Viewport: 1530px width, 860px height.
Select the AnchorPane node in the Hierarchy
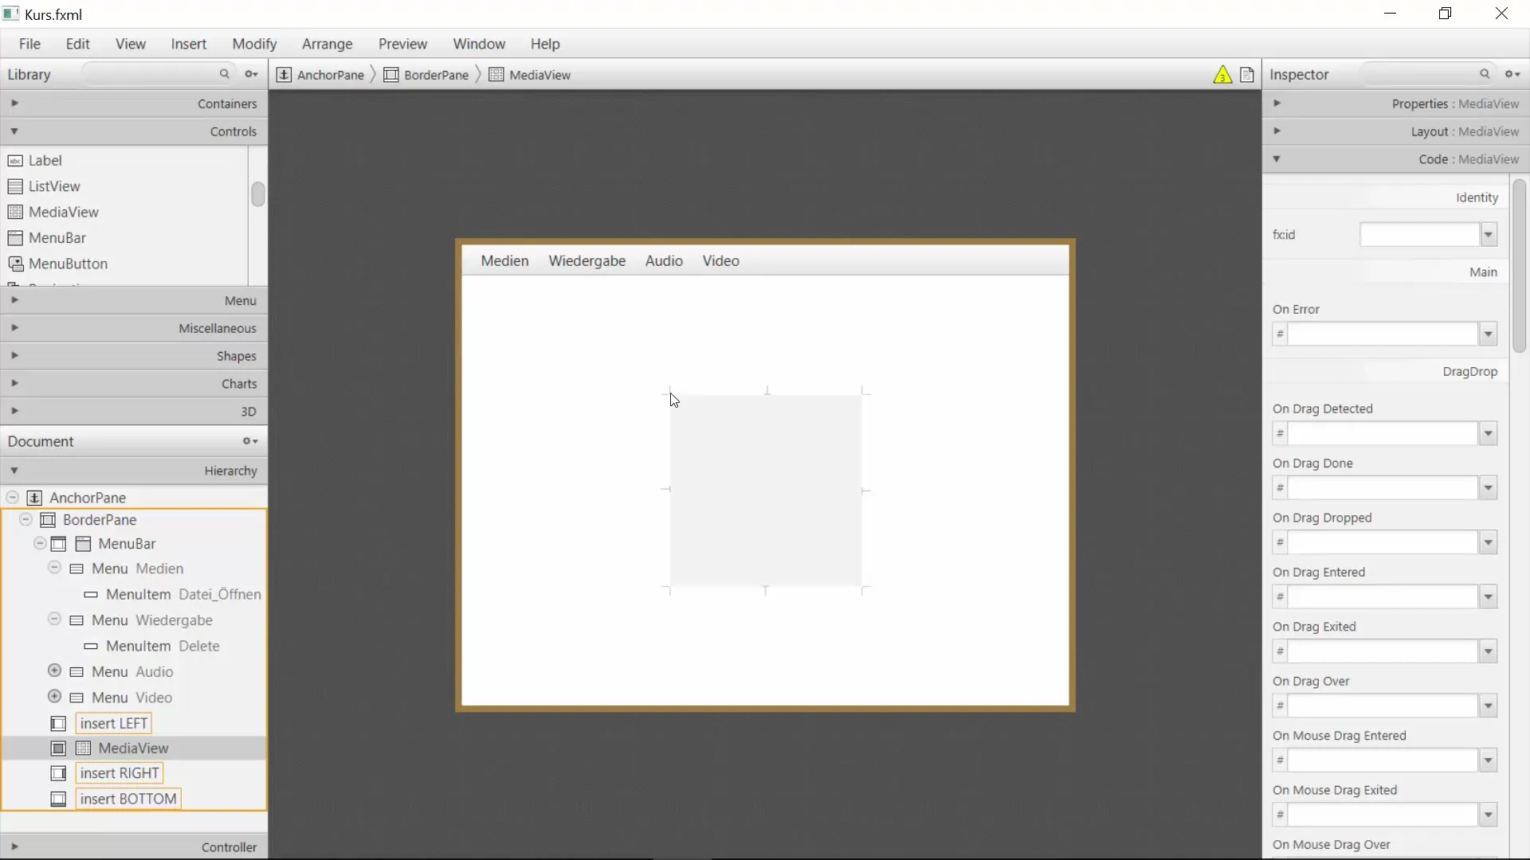point(88,498)
